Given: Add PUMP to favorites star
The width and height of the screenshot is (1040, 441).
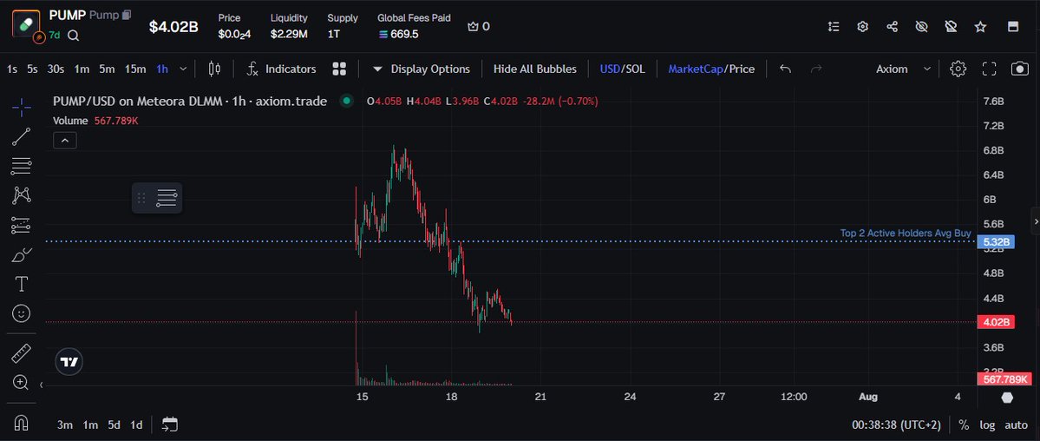Looking at the screenshot, I should click(x=980, y=27).
